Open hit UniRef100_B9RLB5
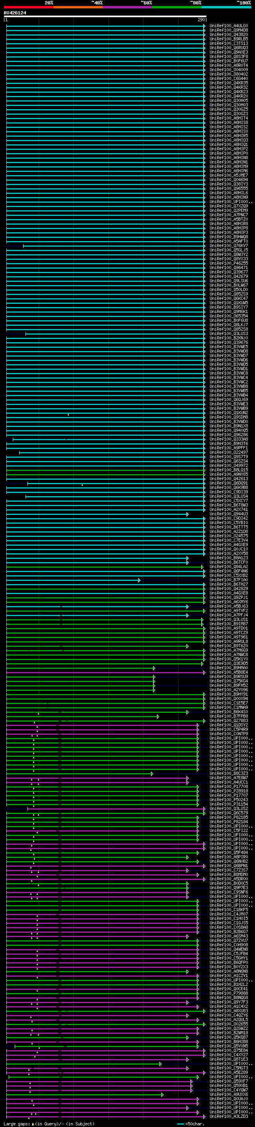The image size is (255, 1127). point(228,39)
